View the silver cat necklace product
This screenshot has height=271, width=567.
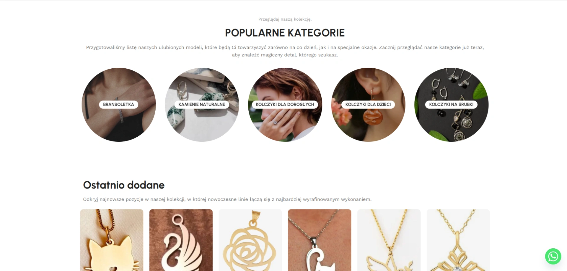(x=320, y=240)
